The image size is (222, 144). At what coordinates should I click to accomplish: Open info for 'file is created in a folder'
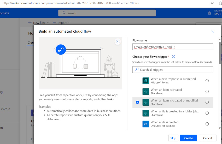pyautogui.click(x=207, y=113)
